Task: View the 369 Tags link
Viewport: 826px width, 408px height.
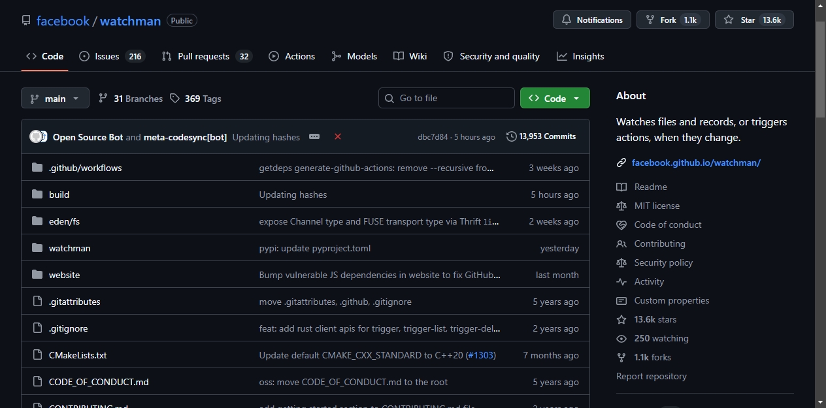Action: 195,99
